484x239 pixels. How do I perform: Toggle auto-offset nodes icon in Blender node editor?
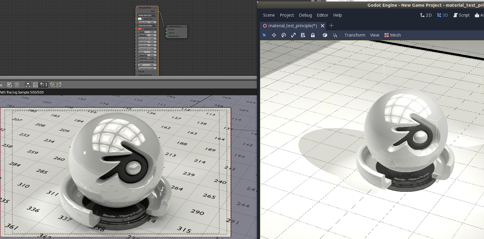point(28,85)
